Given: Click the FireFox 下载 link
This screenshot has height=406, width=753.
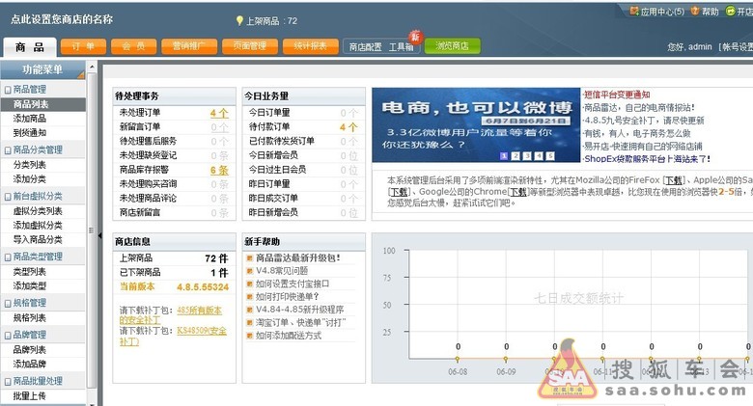Looking at the screenshot, I should coord(673,180).
